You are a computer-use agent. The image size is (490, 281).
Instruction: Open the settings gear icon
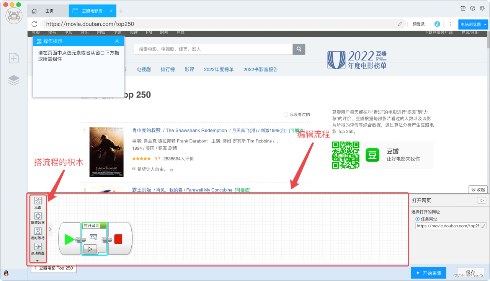(482, 8)
